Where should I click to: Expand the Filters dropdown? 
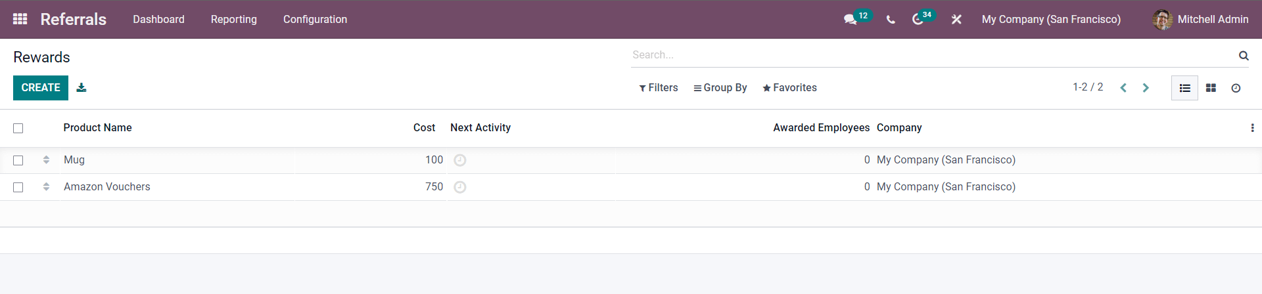(x=659, y=88)
